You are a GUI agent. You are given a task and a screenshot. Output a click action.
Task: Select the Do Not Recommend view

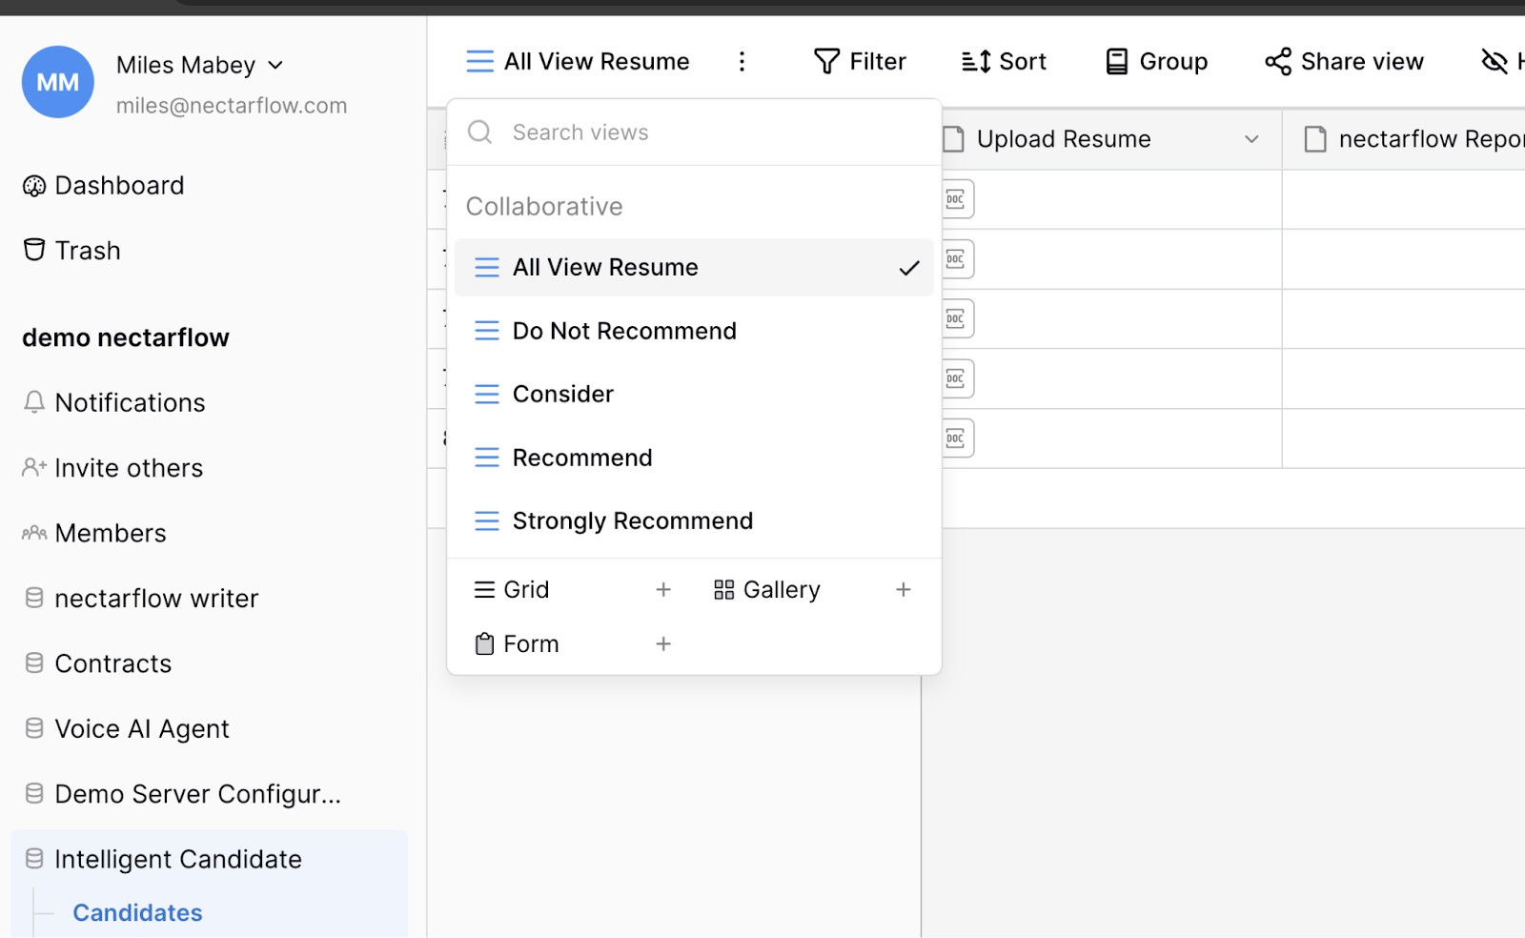point(624,331)
